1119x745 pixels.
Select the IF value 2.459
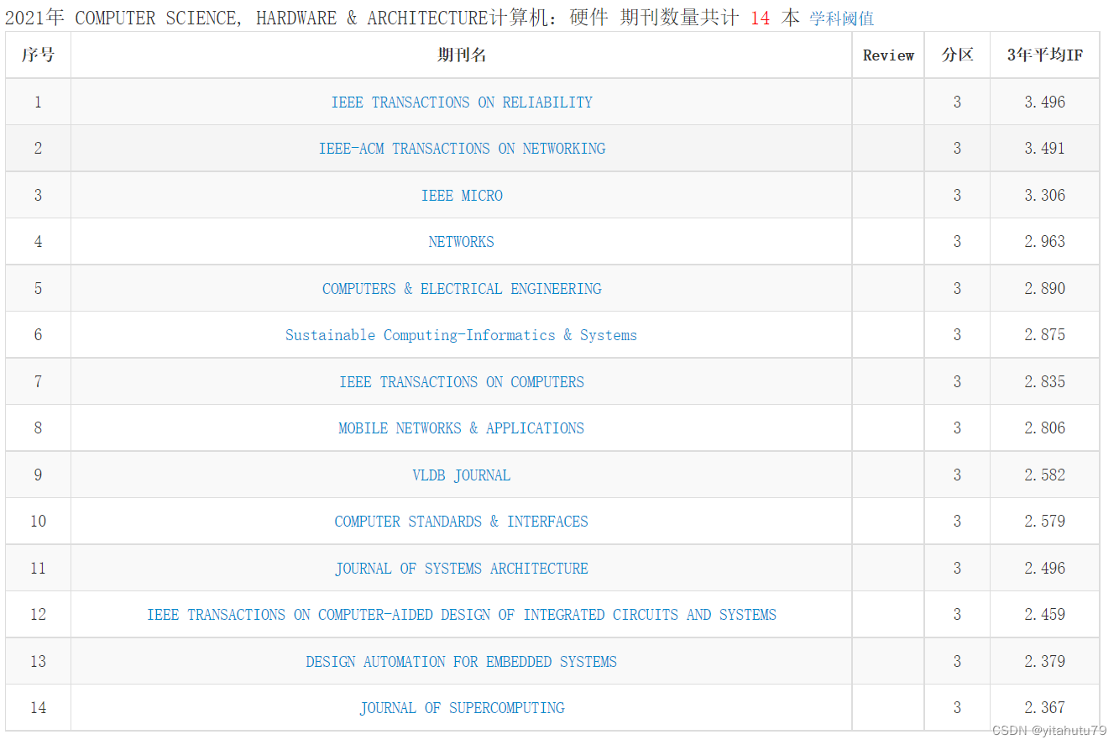(1045, 615)
